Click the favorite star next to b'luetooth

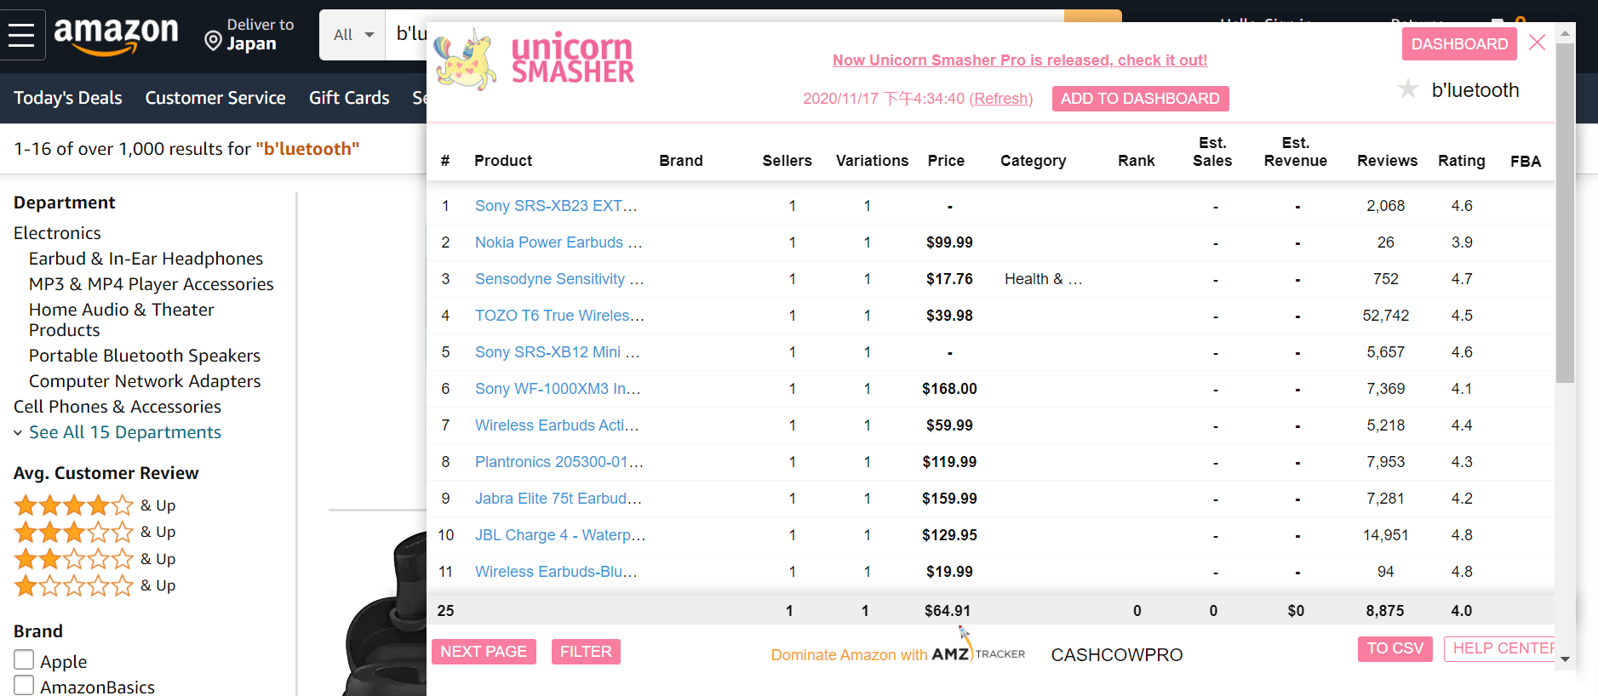(x=1408, y=89)
